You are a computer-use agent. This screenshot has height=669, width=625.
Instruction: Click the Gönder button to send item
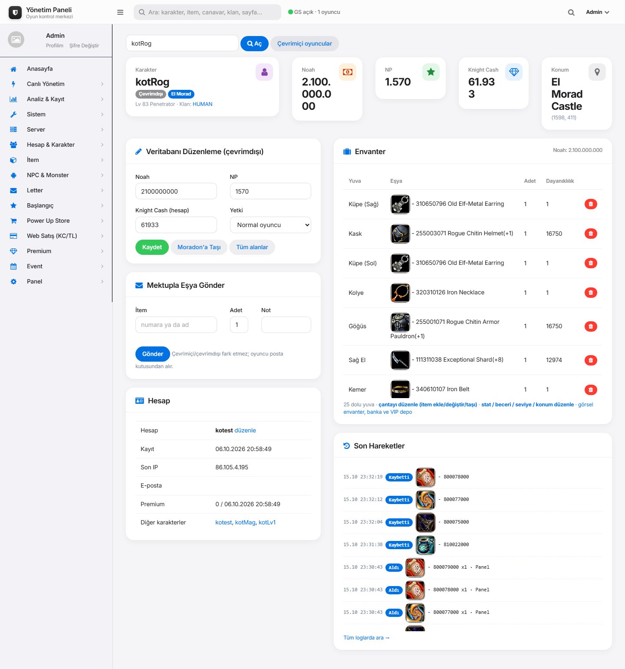[152, 354]
